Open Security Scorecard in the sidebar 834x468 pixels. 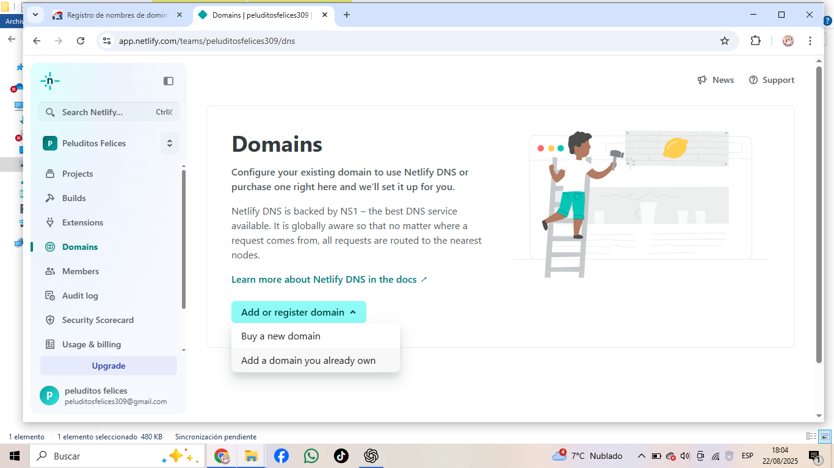(98, 320)
